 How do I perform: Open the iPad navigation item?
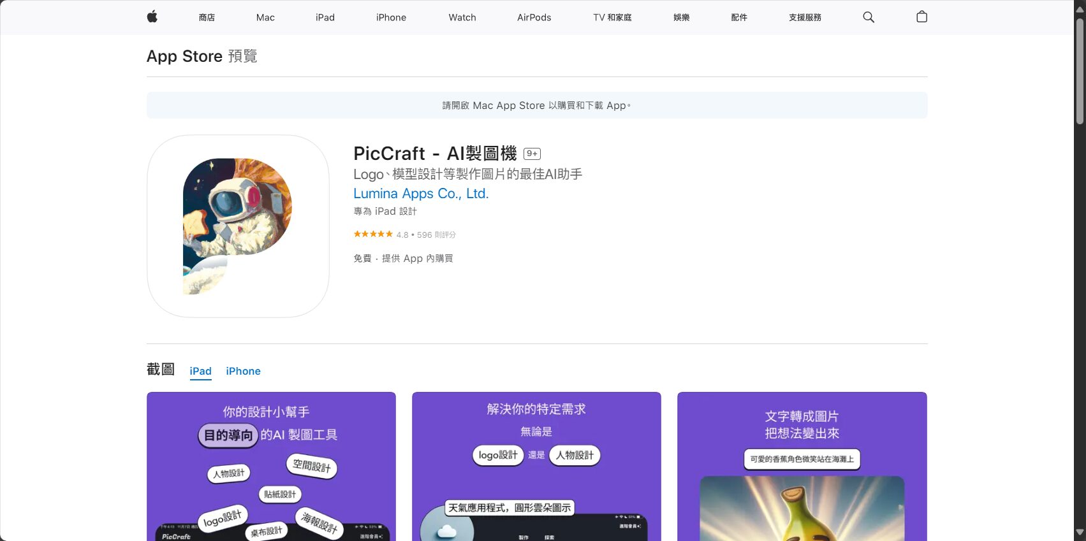(325, 17)
